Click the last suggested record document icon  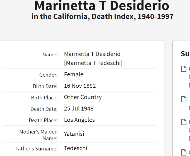184,152
